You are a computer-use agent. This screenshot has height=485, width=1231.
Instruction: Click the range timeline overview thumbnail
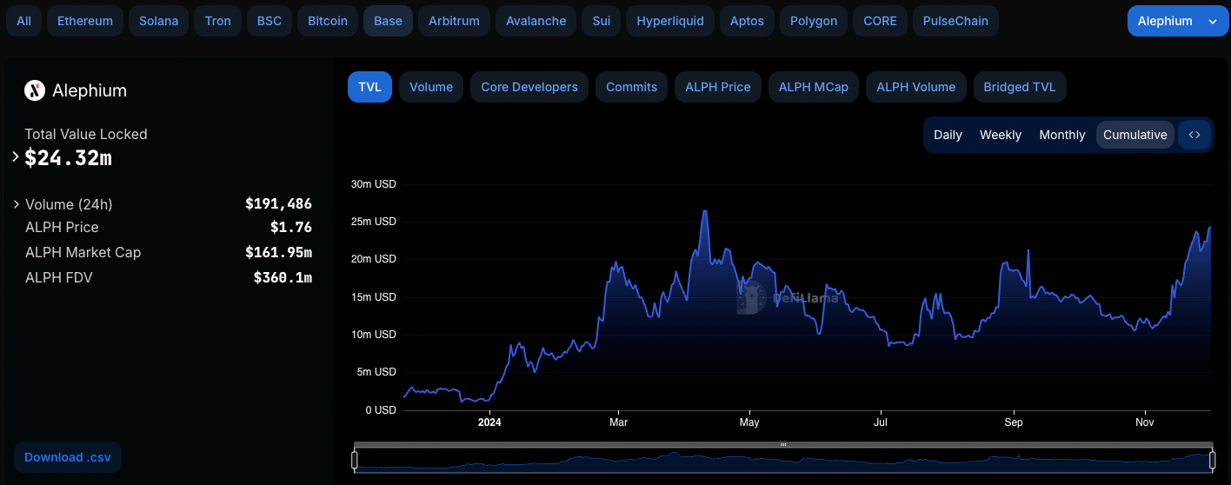tap(783, 460)
